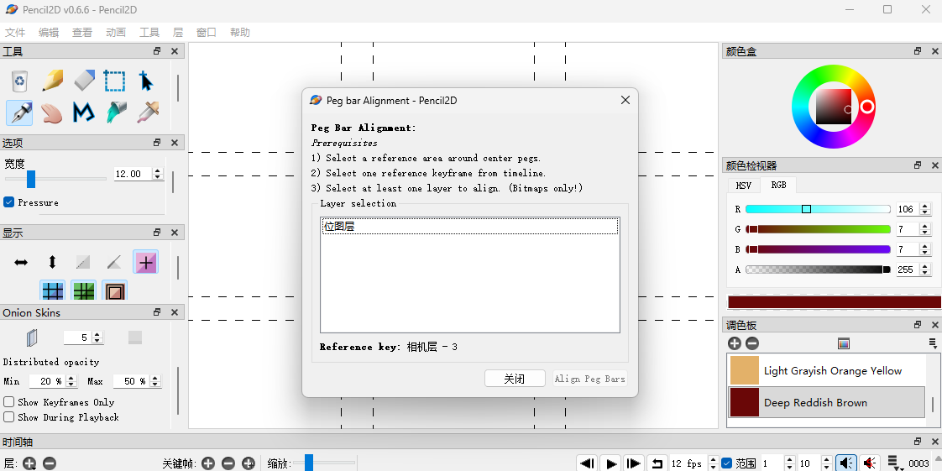Jump to previous frame playback button
The height and width of the screenshot is (471, 942).
click(x=588, y=463)
